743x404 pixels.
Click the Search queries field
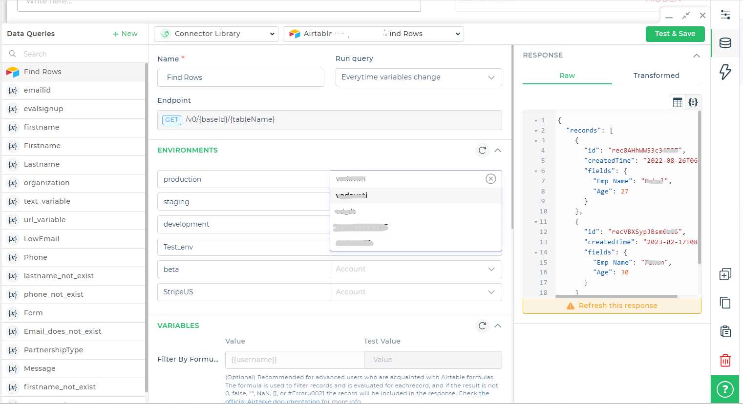(78, 54)
